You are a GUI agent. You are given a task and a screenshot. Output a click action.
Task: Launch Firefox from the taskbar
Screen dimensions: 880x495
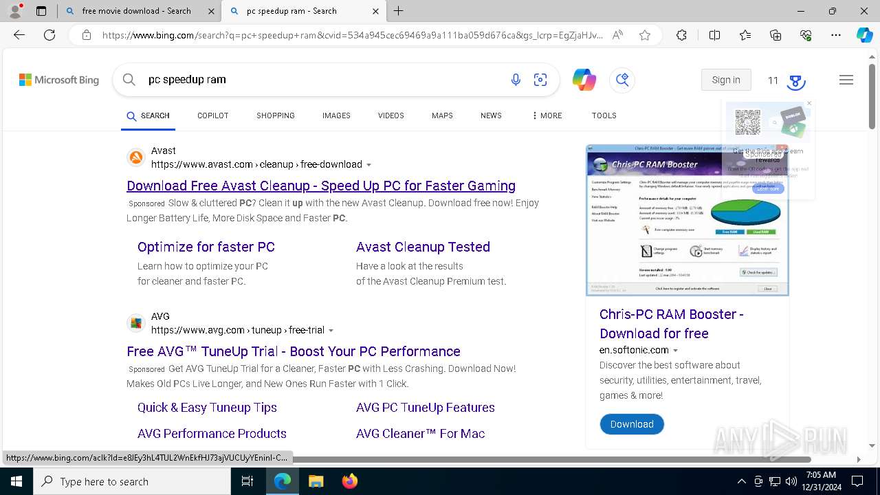(x=350, y=481)
